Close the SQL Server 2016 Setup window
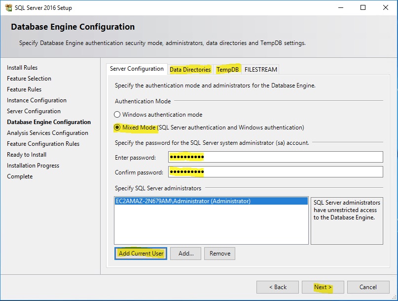The image size is (398, 301). [x=386, y=7]
